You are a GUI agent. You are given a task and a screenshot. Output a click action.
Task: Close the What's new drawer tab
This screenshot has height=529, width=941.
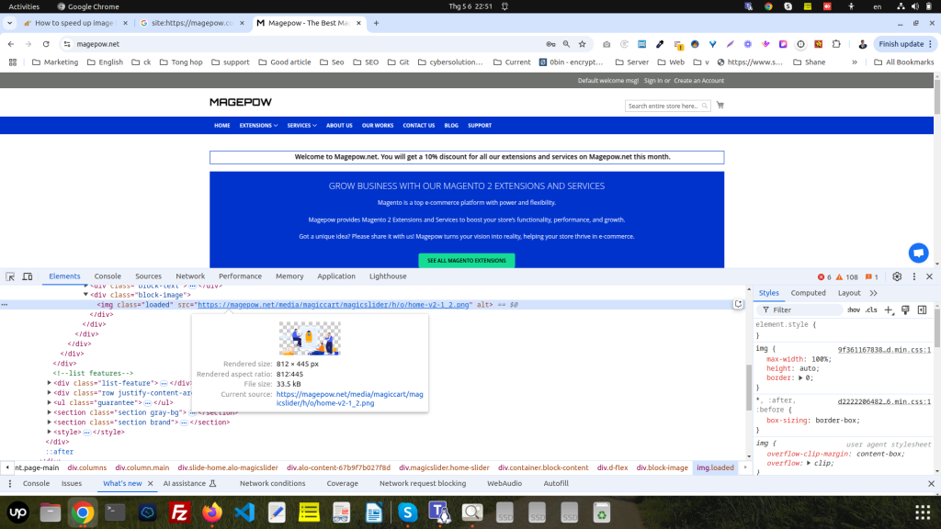click(x=150, y=483)
